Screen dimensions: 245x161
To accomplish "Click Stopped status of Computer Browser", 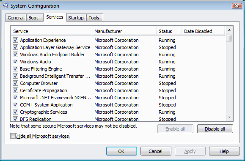I will tap(167, 83).
